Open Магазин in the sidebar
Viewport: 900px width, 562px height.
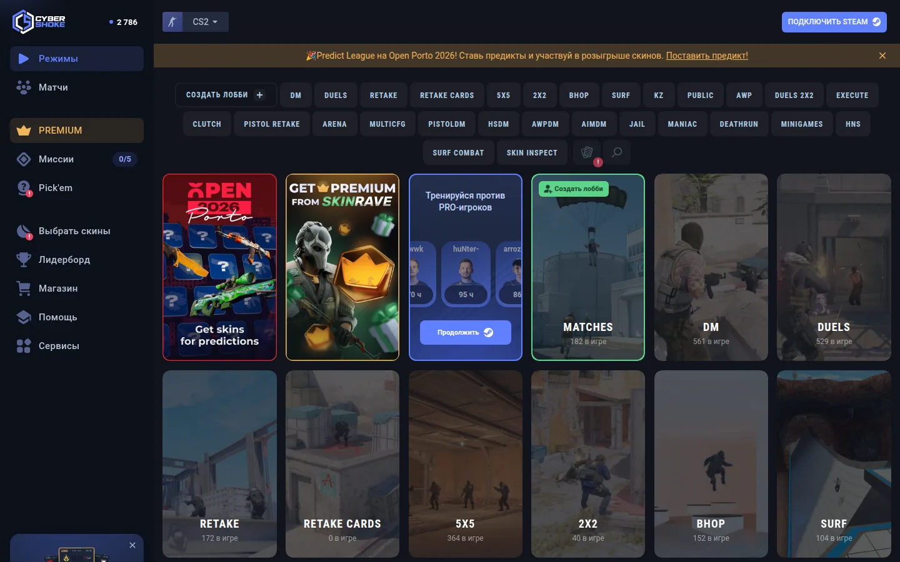coord(77,288)
